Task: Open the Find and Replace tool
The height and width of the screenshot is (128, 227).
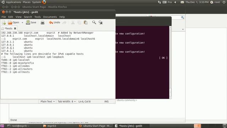Action: point(101,22)
